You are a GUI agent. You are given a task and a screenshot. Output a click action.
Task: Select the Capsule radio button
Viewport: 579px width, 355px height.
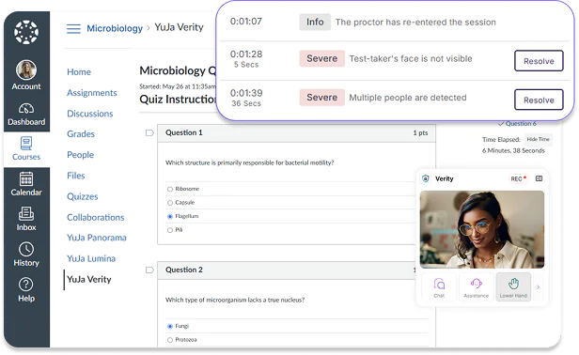click(x=170, y=203)
